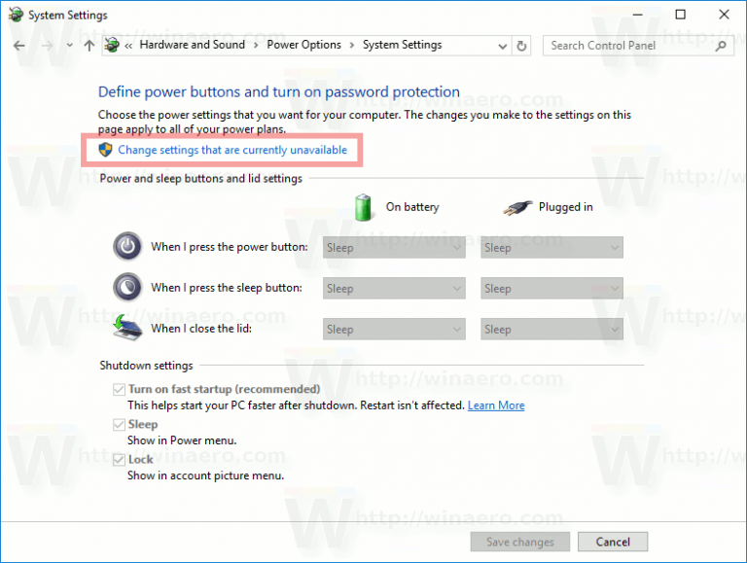Maximize the System Settings window

pyautogui.click(x=681, y=15)
